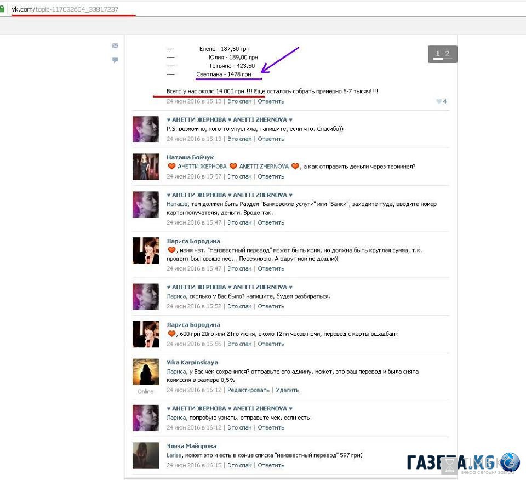Click 'Редактировать' under Vika Karpinskaya's comment
Image resolution: width=526 pixels, height=480 pixels.
tap(248, 390)
